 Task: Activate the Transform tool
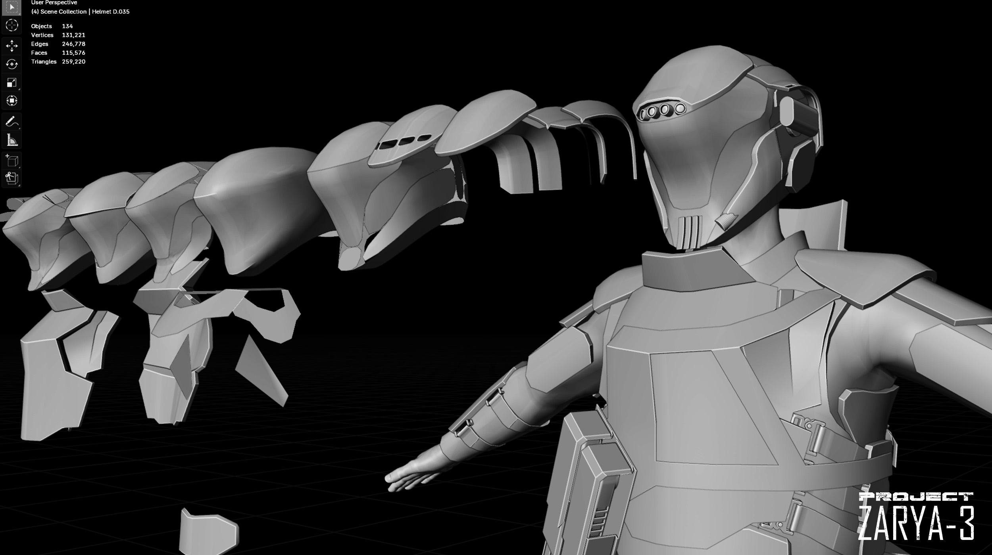click(12, 101)
